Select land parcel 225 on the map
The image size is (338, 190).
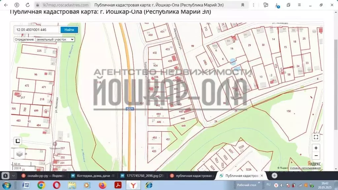point(39,51)
